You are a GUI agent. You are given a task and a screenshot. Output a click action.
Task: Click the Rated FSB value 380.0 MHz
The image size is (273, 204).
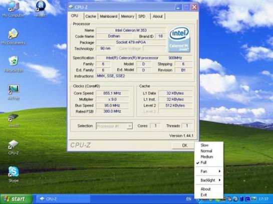[x=112, y=111]
